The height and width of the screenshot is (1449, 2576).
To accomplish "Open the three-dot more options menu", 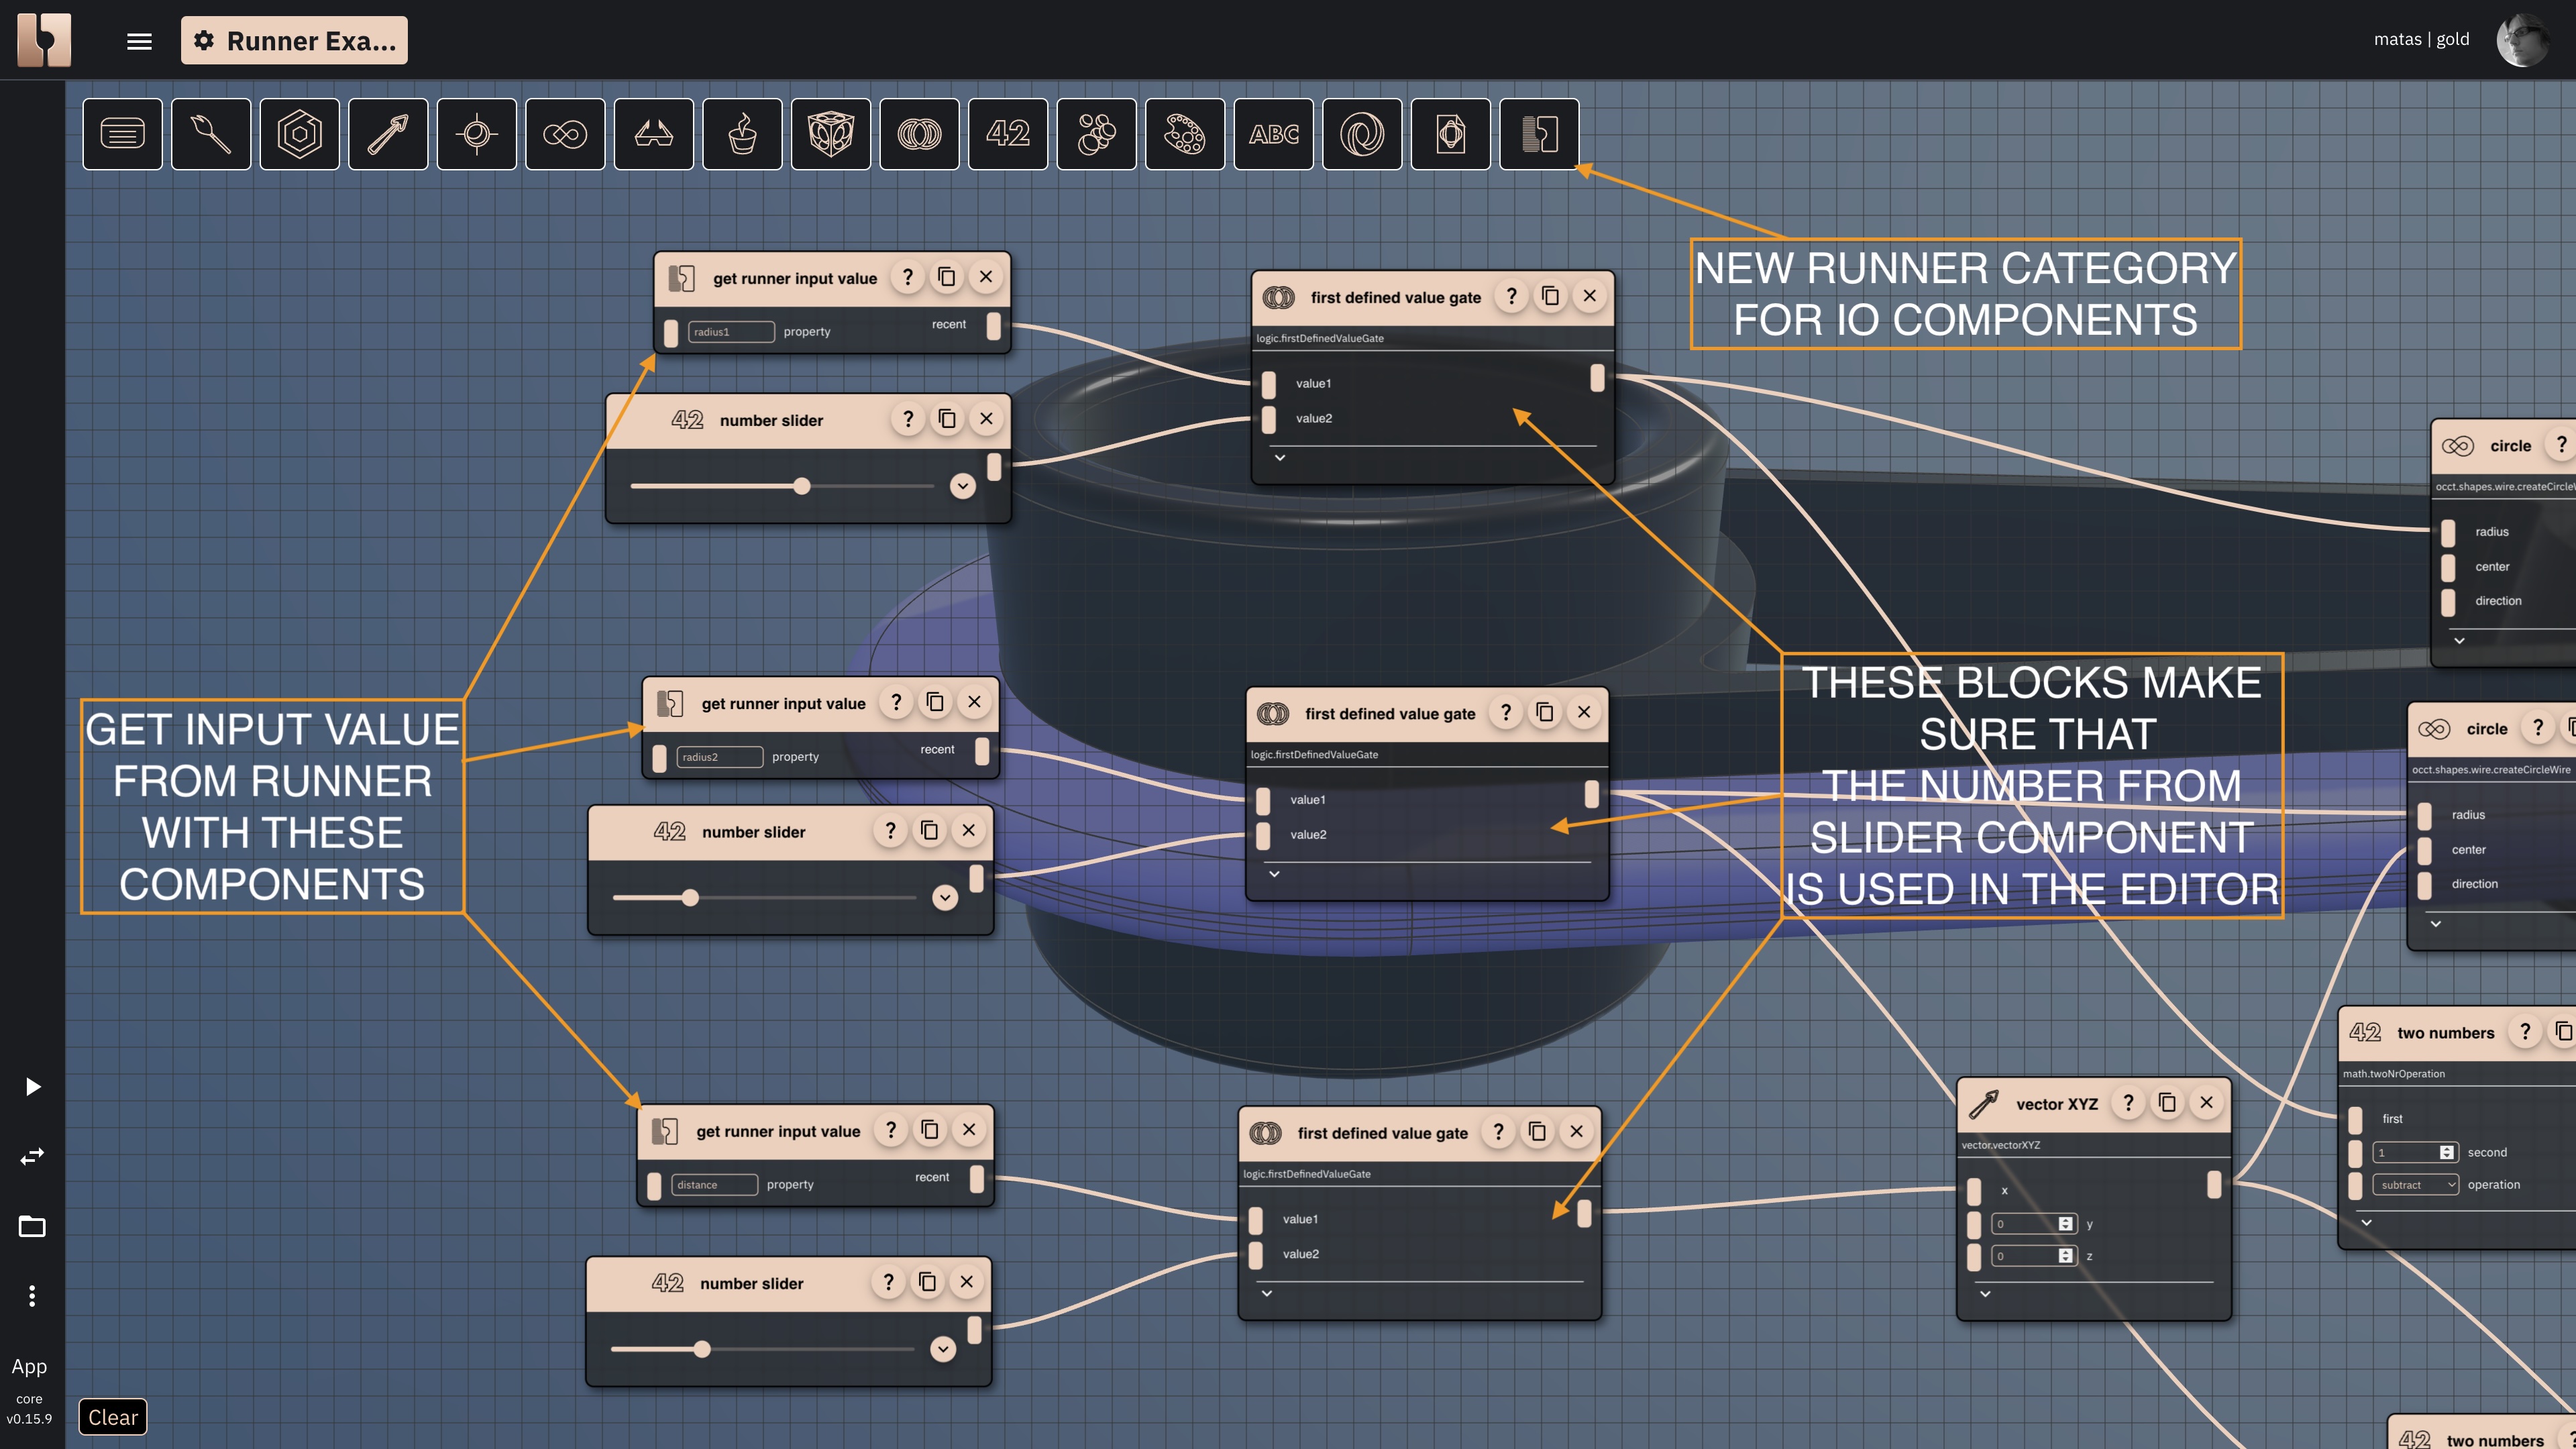I will [32, 1296].
